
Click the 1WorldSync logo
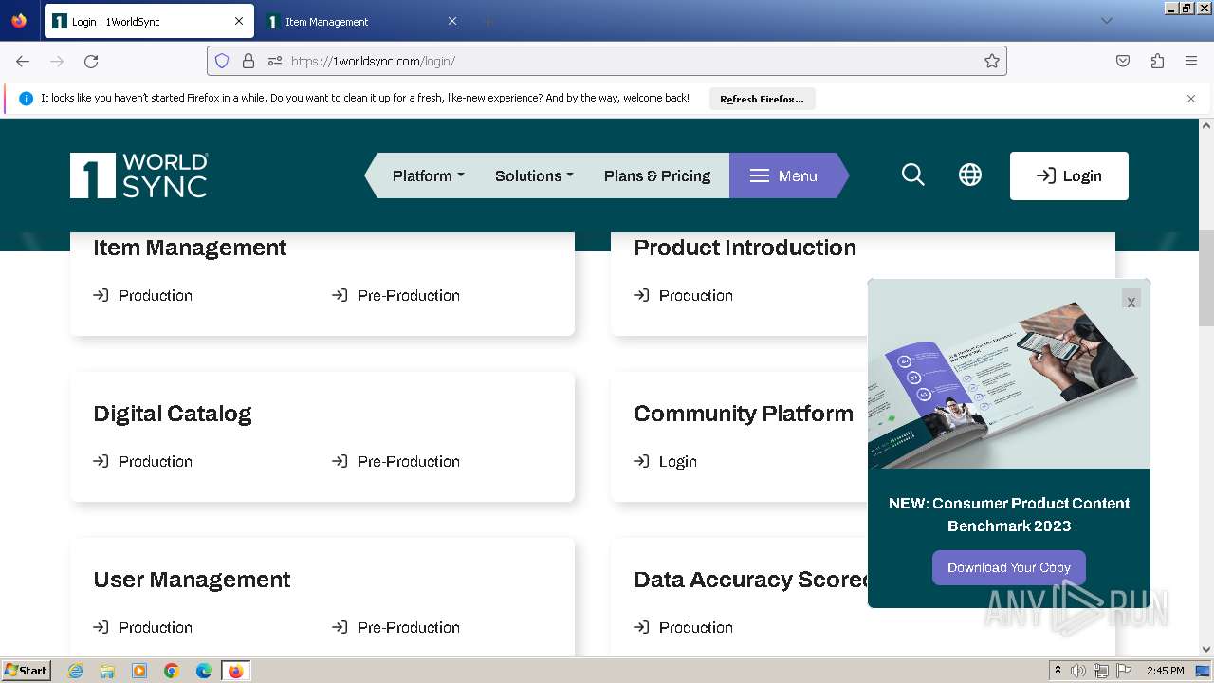138,175
